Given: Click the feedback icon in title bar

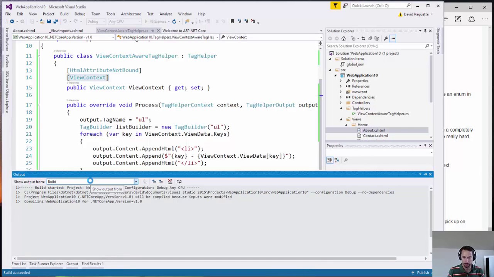Looking at the screenshot, I should (x=345, y=6).
